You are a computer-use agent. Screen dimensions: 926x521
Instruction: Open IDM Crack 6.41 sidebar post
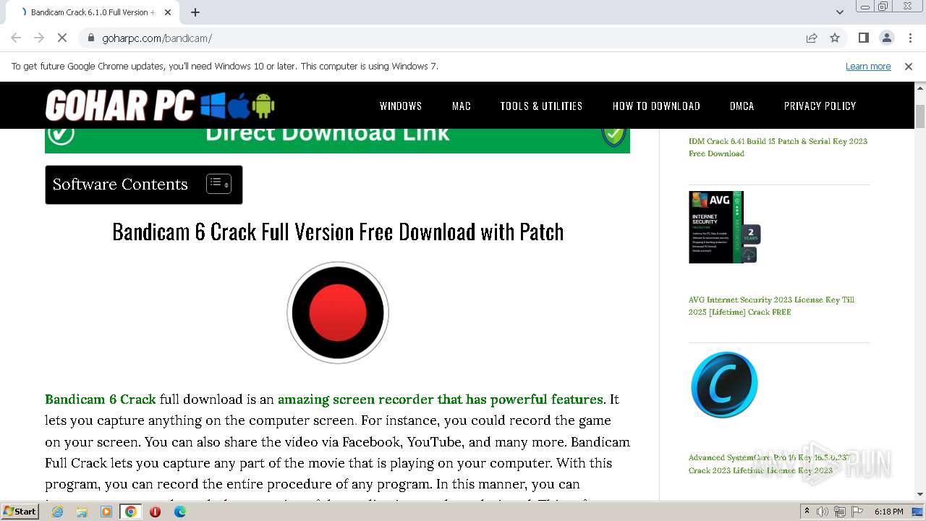(x=778, y=147)
